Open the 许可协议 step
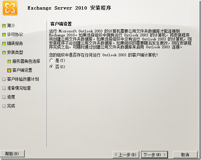 [x=15, y=34]
